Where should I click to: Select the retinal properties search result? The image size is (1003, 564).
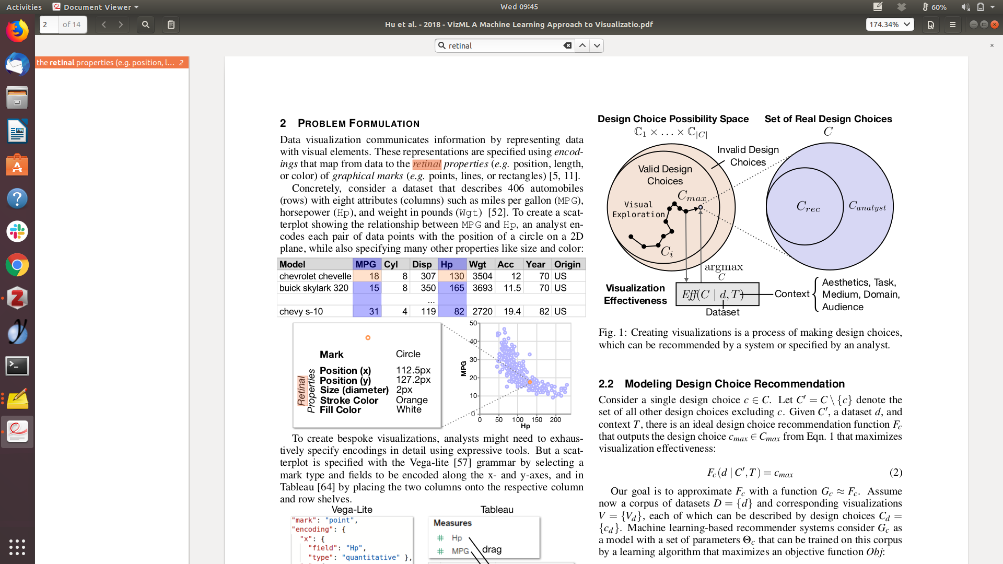[111, 63]
